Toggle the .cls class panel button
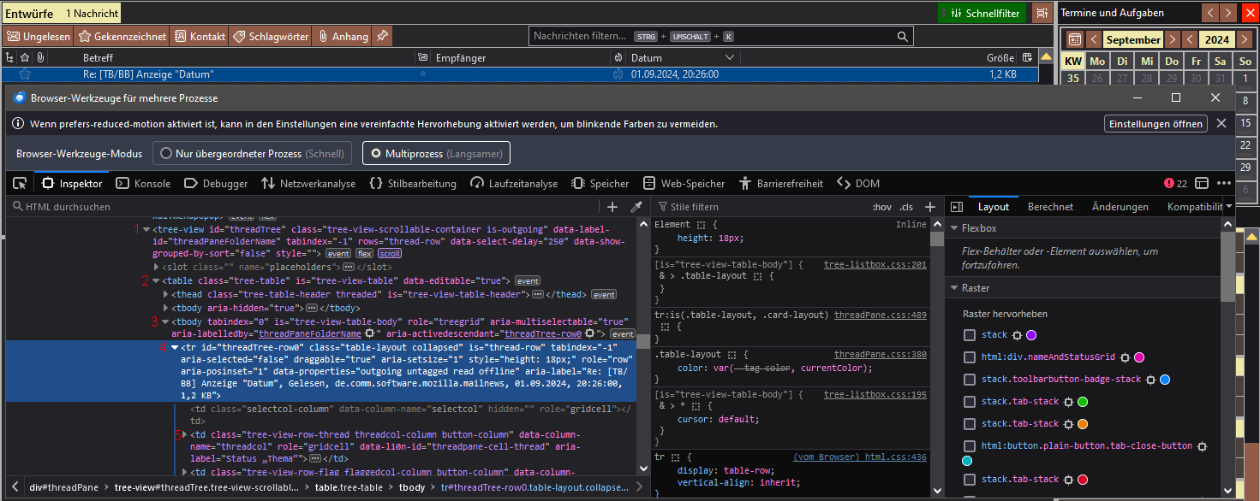 coord(906,207)
